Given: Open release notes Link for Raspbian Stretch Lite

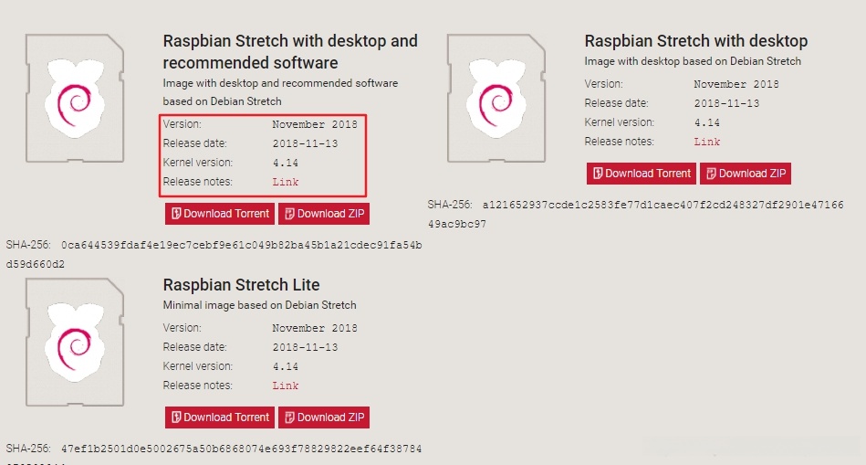Looking at the screenshot, I should pos(286,386).
